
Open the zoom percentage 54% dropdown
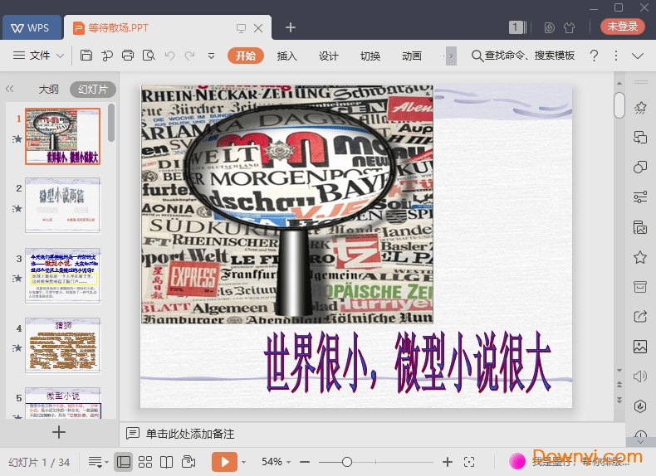277,462
